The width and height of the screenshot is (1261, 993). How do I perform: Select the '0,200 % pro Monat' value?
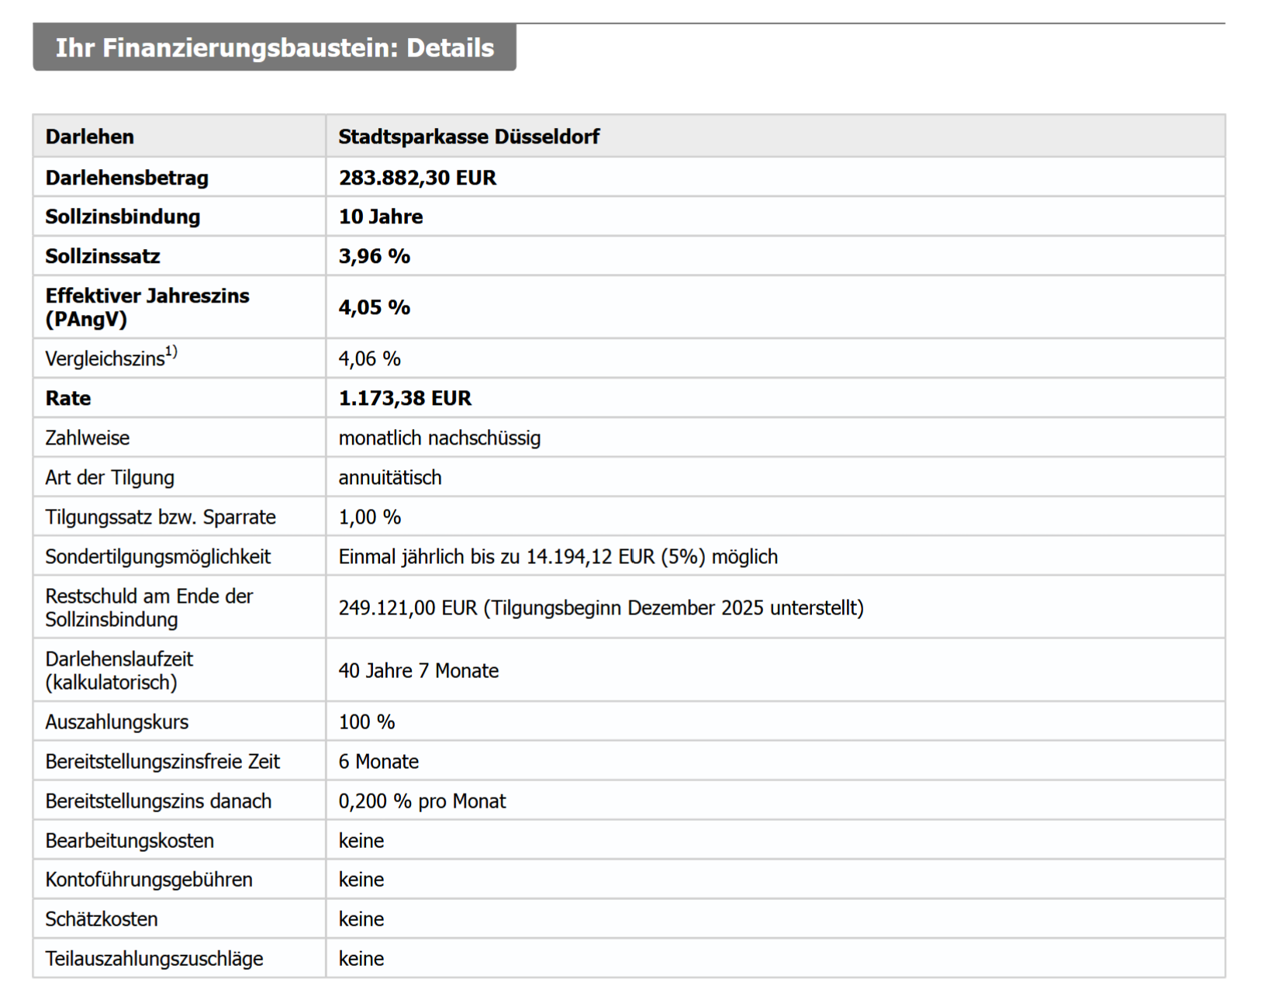(x=422, y=801)
